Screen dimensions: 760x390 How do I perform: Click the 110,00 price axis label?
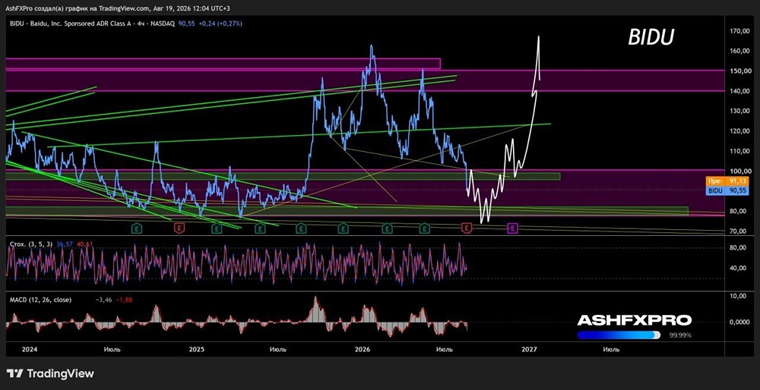point(739,151)
